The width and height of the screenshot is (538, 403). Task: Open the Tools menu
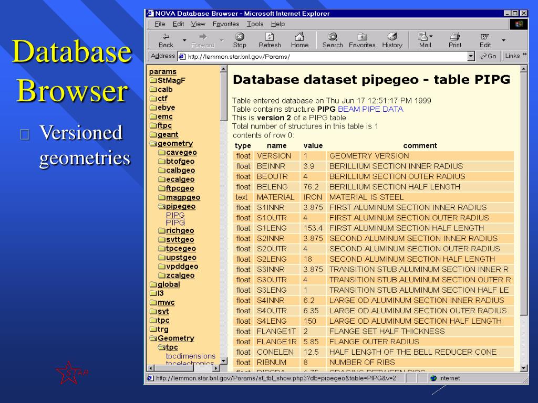[255, 24]
